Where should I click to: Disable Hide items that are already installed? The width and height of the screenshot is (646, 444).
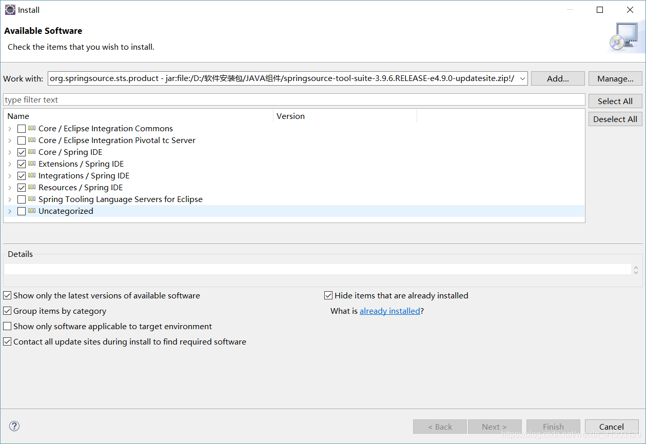coord(328,295)
